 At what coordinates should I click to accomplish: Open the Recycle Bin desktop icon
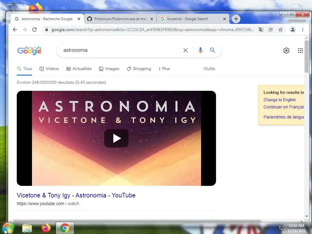[12, 7]
